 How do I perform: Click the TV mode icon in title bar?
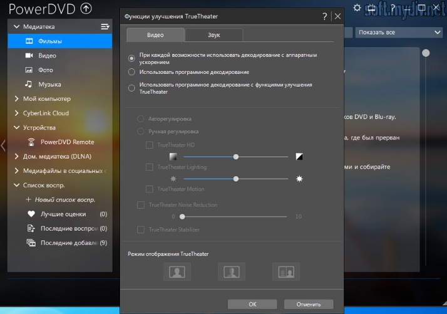tap(372, 8)
